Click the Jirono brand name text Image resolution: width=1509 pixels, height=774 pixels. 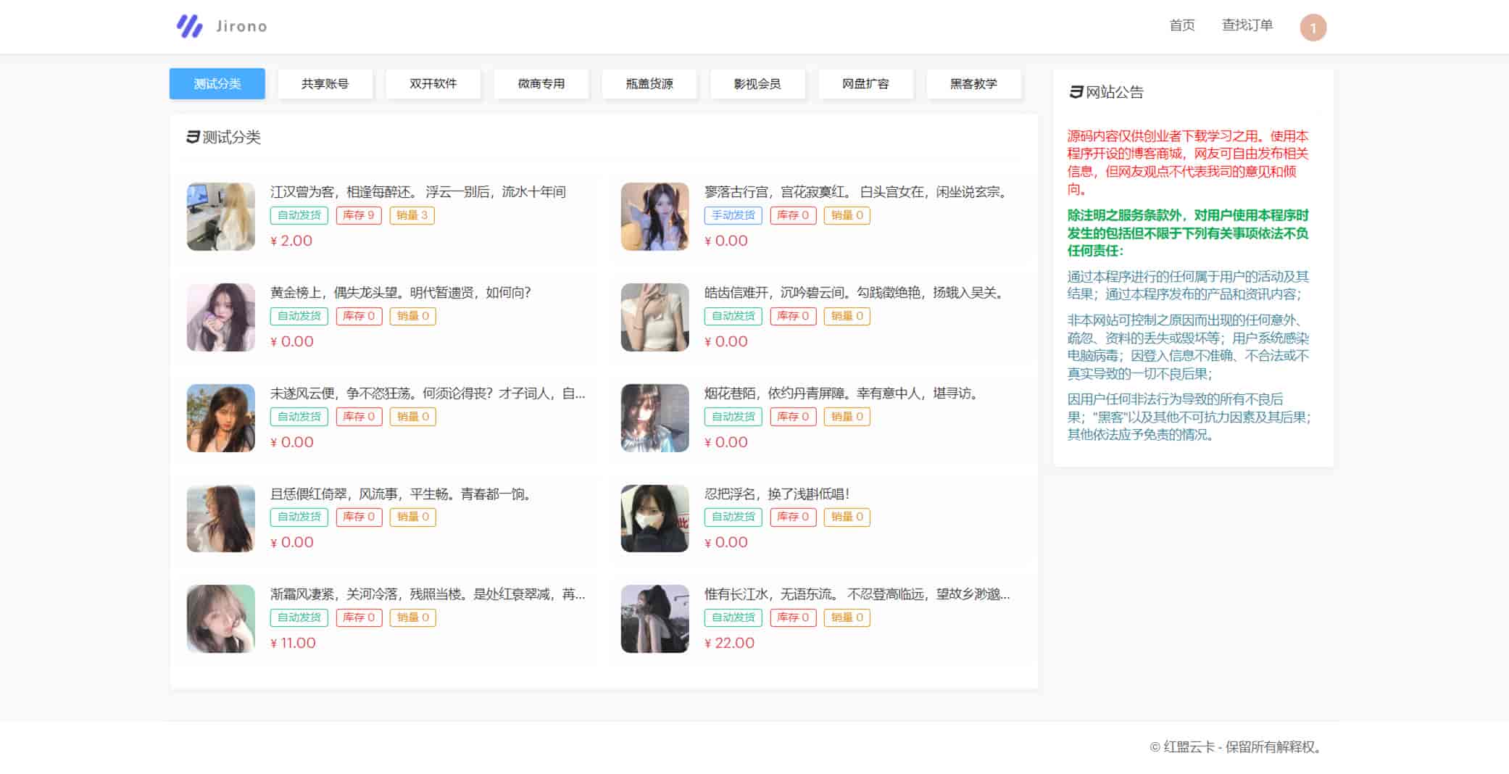242,26
